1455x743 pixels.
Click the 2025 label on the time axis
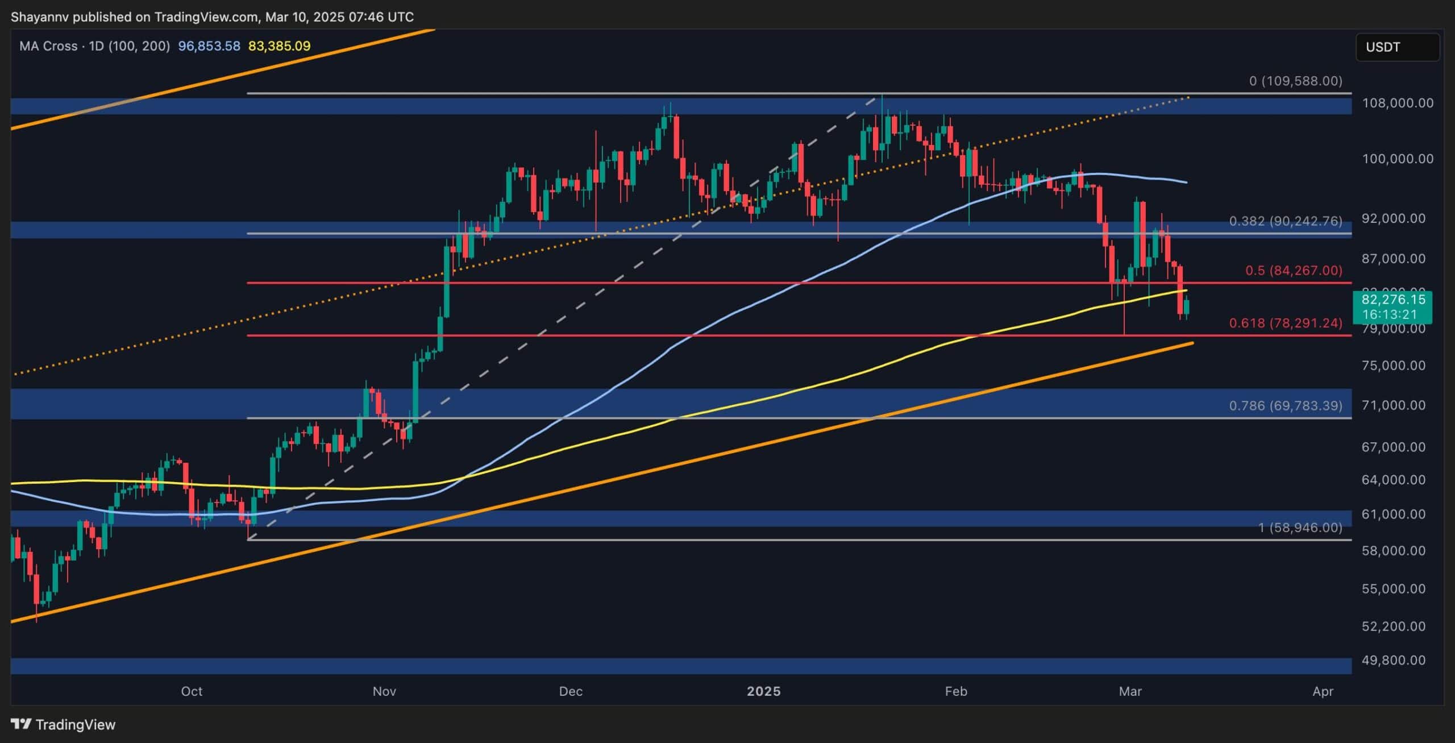764,692
